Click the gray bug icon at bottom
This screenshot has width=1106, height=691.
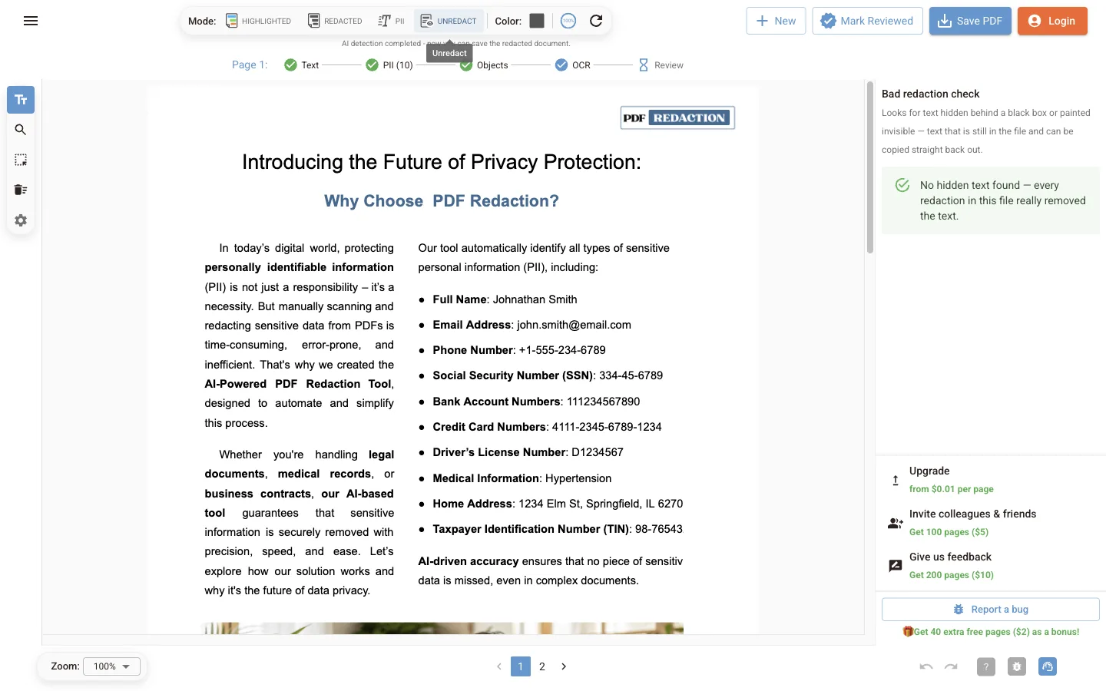pyautogui.click(x=1017, y=666)
